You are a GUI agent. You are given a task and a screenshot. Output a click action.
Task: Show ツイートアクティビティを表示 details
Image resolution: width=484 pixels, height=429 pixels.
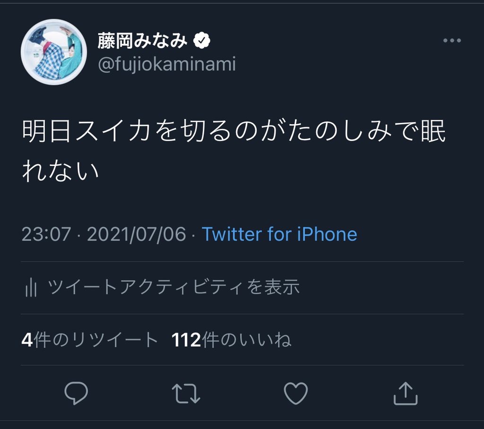click(173, 287)
